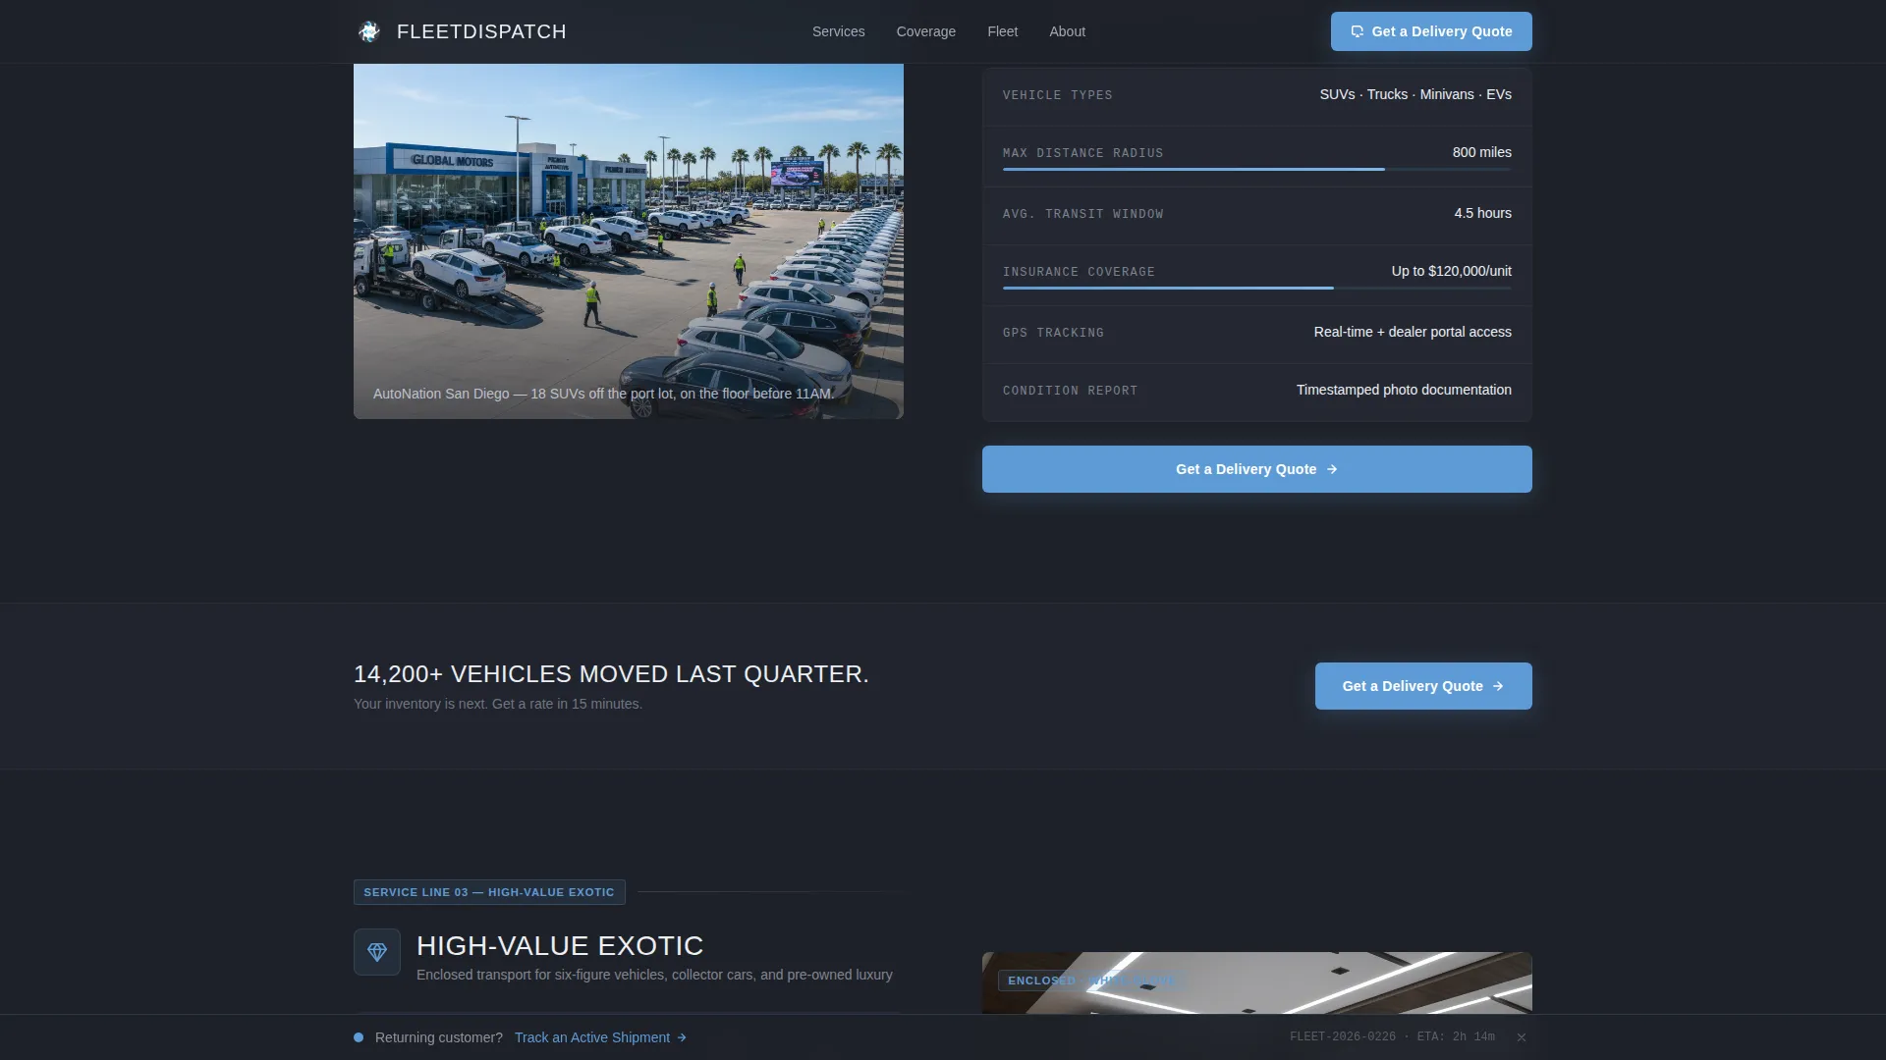
Task: Click the 4.5 hours transit value
Action: tap(1482, 213)
